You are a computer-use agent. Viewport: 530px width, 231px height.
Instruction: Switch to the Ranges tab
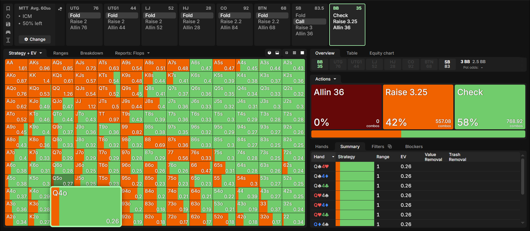click(61, 53)
